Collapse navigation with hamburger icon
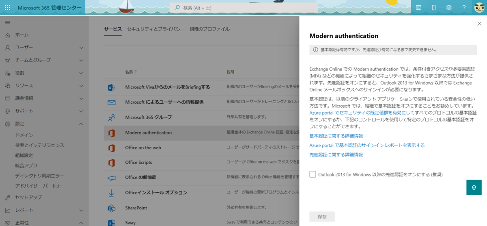 (8, 22)
